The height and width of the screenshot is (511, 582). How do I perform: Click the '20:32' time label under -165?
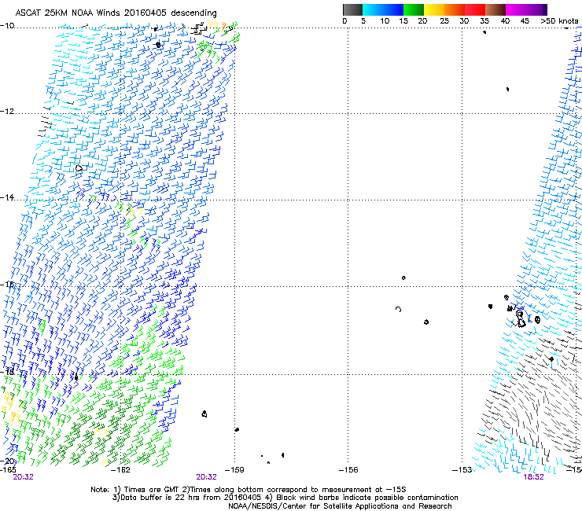click(23, 477)
